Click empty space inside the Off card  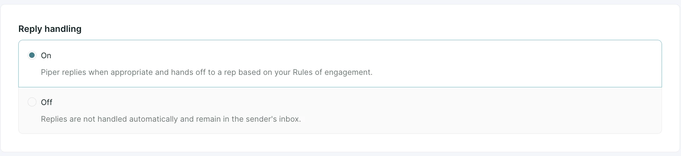[x=485, y=110]
